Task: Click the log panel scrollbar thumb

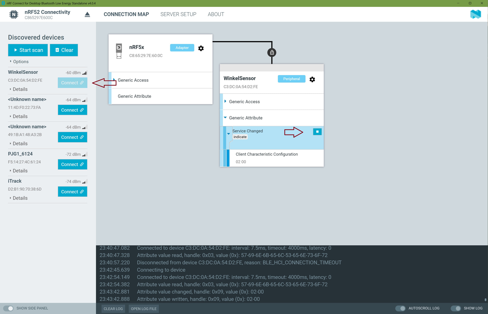Action: click(x=485, y=300)
